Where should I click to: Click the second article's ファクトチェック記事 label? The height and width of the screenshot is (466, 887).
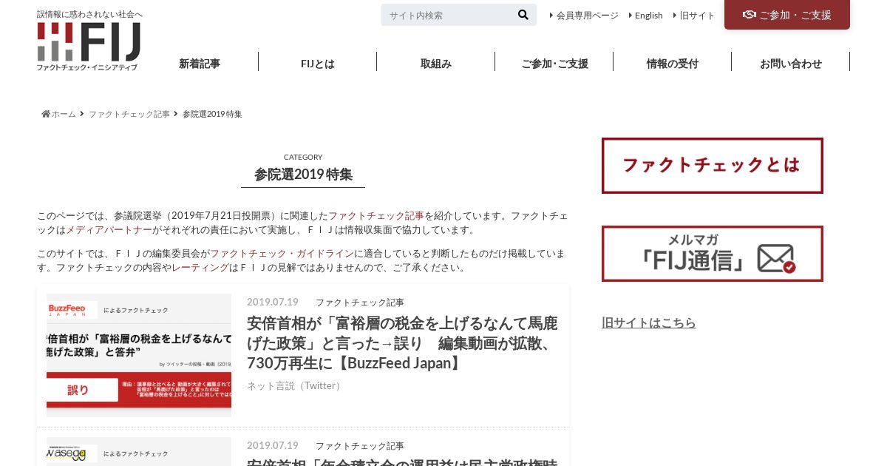click(360, 446)
